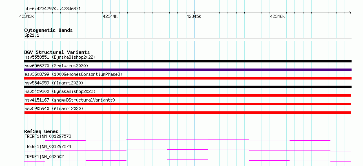The image size is (363, 166).
Task: Click the red bar for nsv4151167
Action: tap(188, 104)
